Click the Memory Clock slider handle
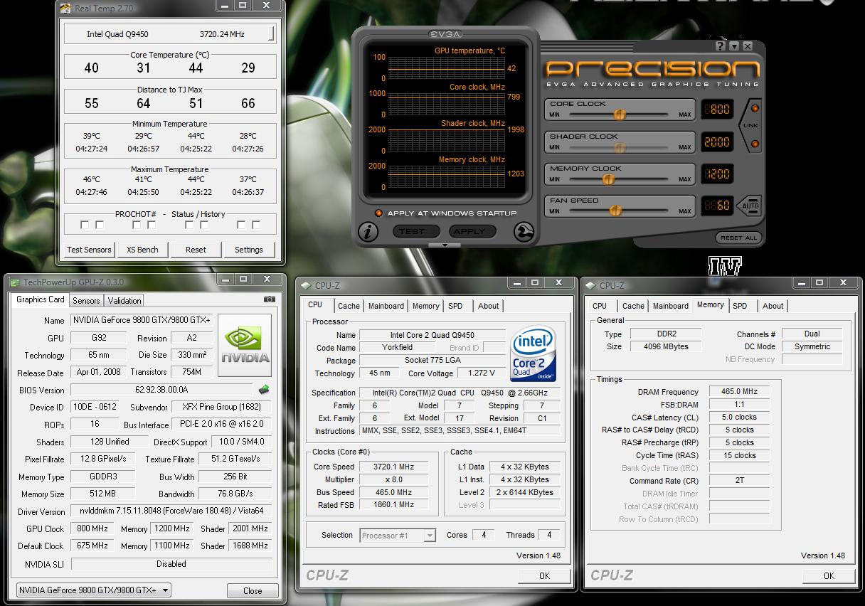 [x=608, y=179]
